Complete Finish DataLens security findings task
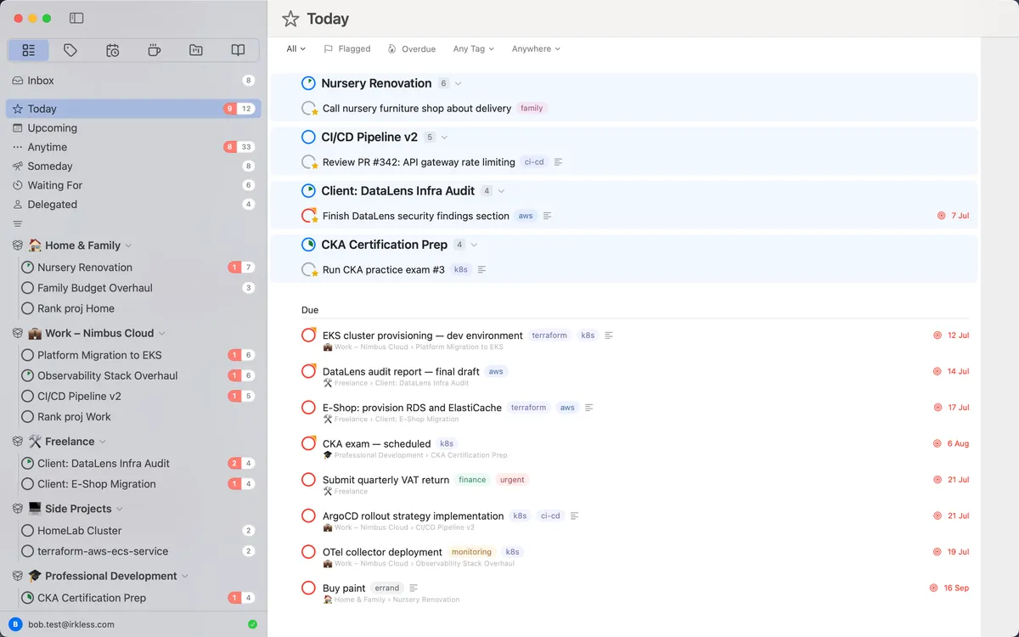This screenshot has height=637, width=1019. pos(309,216)
